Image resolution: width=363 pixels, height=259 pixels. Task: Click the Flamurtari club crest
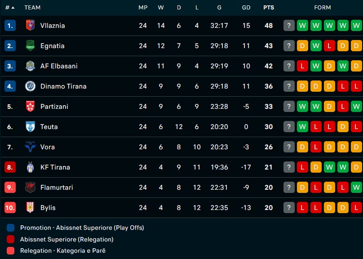30,188
